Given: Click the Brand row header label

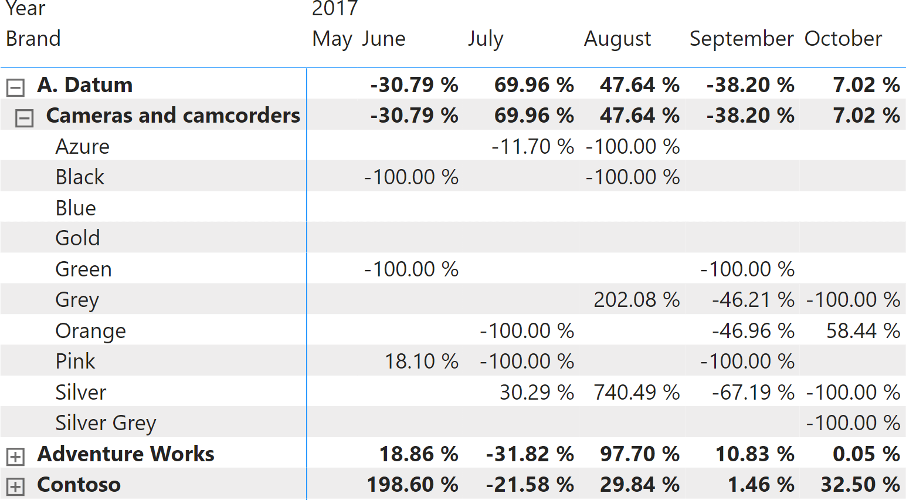Looking at the screenshot, I should tap(33, 39).
